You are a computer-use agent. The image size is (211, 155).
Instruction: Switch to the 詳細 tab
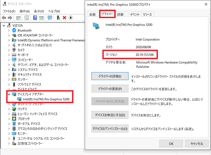tap(120, 14)
